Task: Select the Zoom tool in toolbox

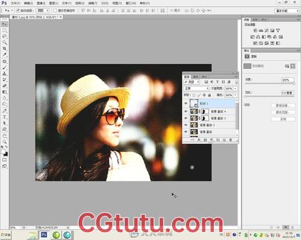Action: [x=5, y=142]
